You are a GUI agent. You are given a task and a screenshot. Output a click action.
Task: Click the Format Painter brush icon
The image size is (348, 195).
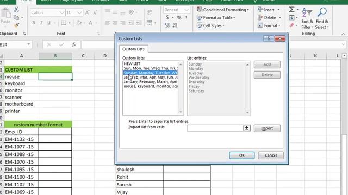16,25
